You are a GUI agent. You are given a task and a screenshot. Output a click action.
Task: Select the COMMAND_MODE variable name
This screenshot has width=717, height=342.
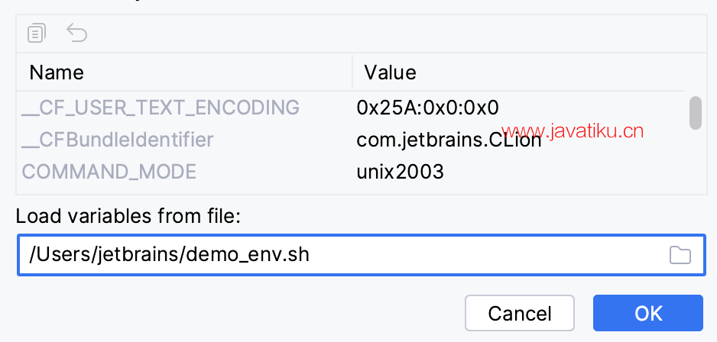pos(109,172)
